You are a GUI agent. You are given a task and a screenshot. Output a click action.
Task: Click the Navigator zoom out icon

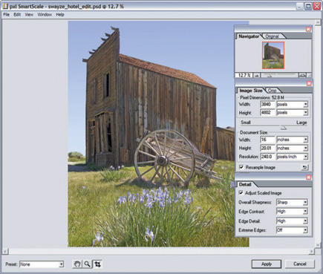click(256, 75)
